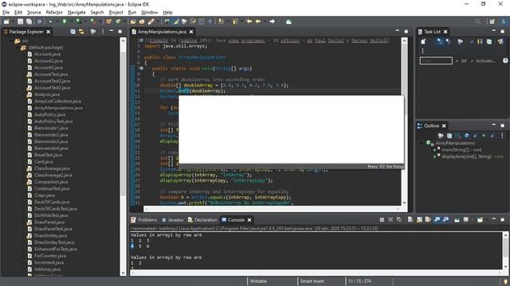Click the Next Annotation toolbar icon
The width and height of the screenshot is (510, 286).
coord(221,21)
